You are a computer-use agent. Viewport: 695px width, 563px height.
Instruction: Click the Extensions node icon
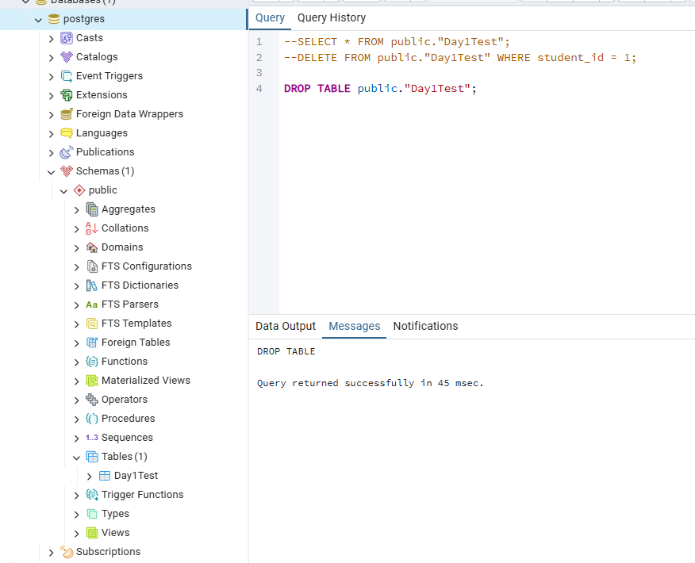pos(67,95)
